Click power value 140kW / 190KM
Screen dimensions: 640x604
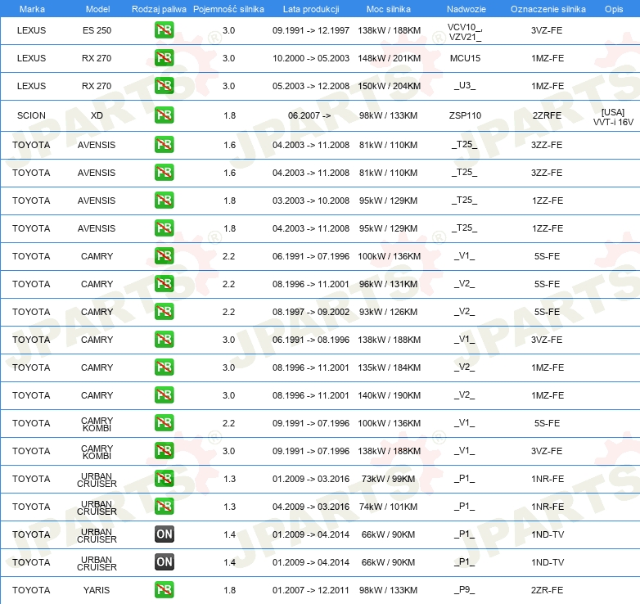tap(389, 395)
